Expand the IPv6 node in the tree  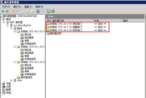click(x=11, y=80)
